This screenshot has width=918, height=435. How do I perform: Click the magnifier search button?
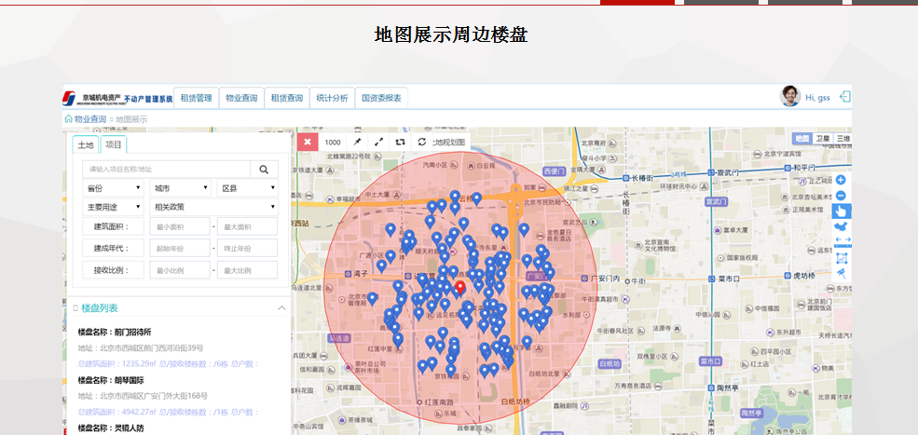[x=264, y=170]
